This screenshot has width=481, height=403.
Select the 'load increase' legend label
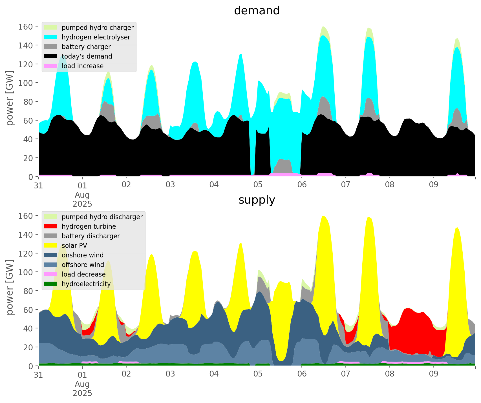pos(83,66)
